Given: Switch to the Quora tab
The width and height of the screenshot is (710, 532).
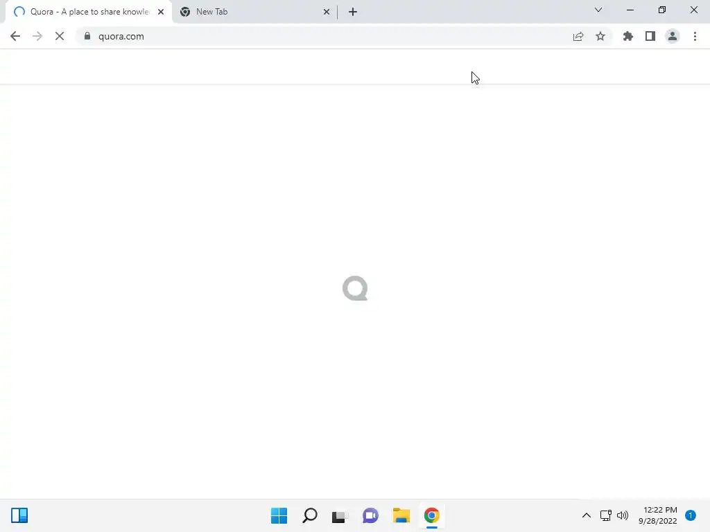Looking at the screenshot, I should [x=89, y=12].
